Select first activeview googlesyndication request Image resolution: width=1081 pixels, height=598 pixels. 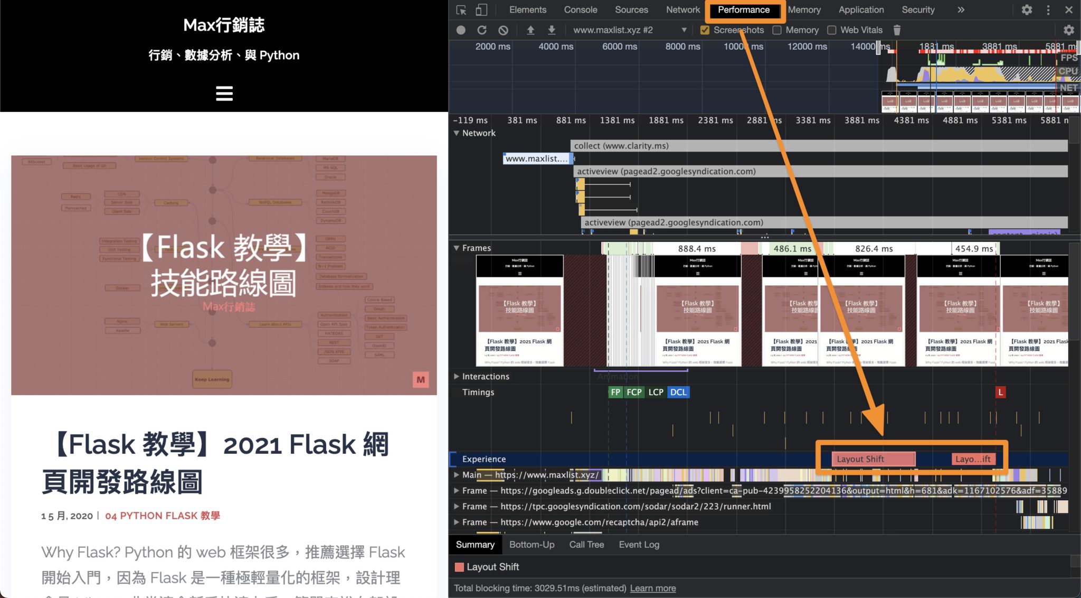click(x=822, y=171)
